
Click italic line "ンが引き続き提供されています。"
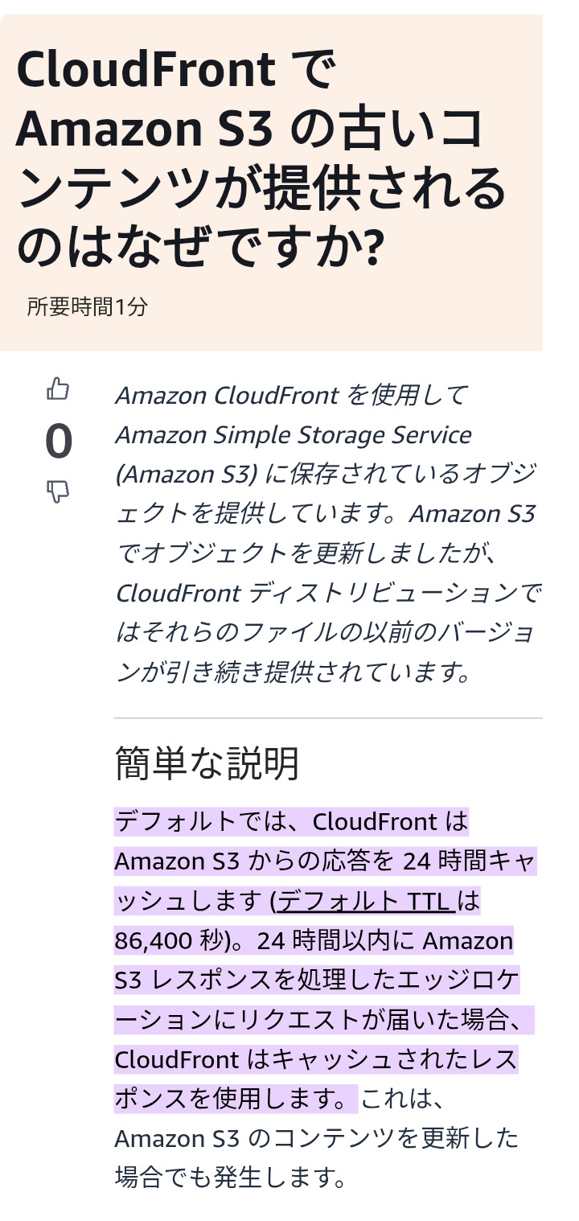pos(294,672)
